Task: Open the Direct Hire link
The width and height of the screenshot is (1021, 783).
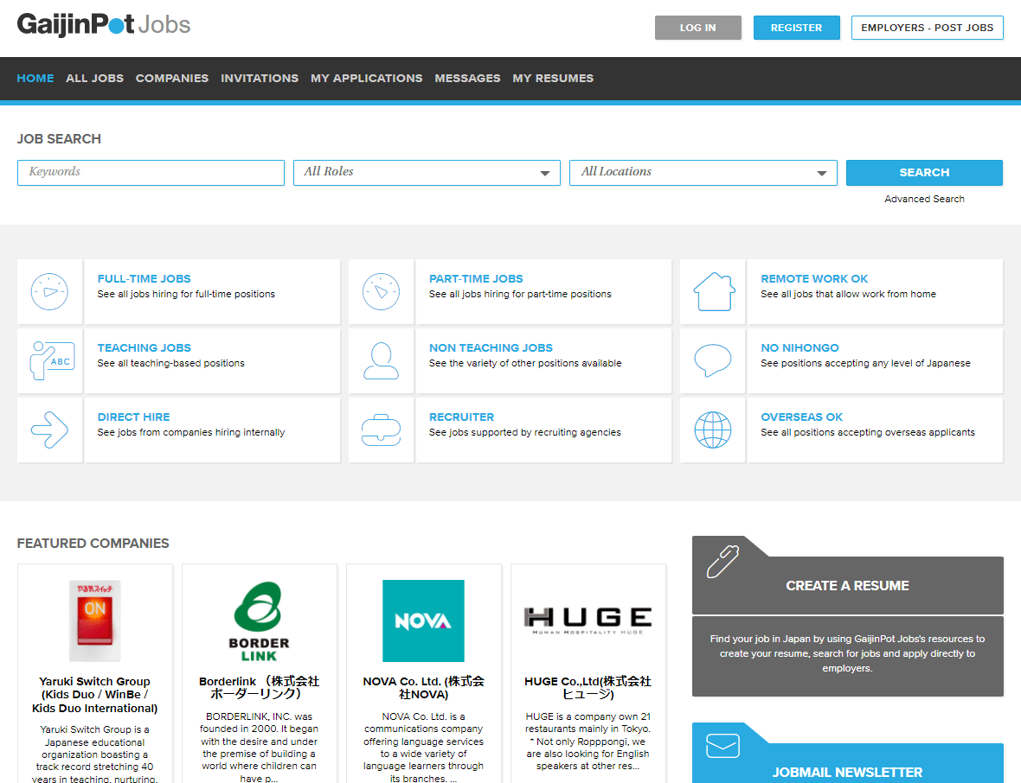Action: click(133, 417)
